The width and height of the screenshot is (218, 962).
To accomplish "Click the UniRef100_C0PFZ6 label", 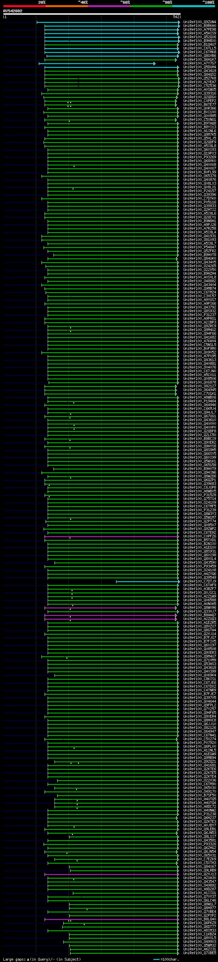I will pos(200,537).
